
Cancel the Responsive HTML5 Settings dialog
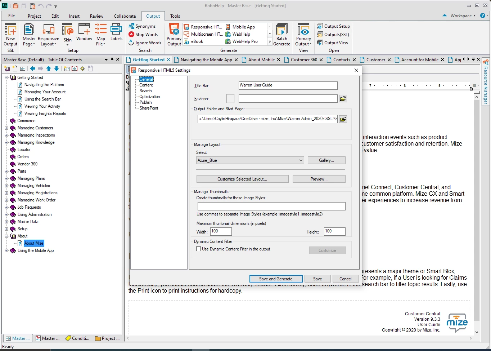coord(345,279)
